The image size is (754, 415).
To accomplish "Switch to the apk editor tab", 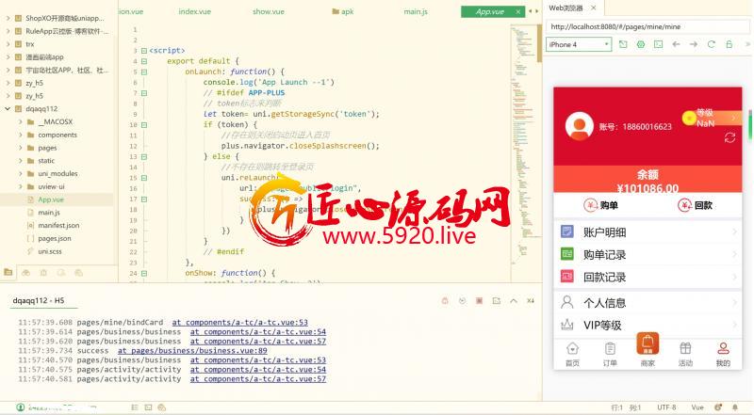I will pyautogui.click(x=343, y=11).
